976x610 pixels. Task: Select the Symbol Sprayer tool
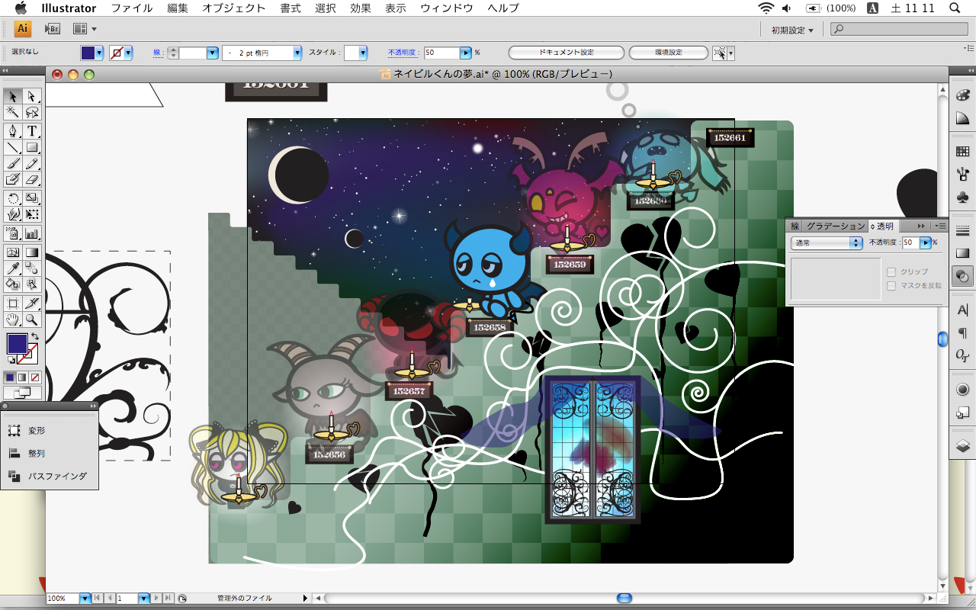[12, 233]
